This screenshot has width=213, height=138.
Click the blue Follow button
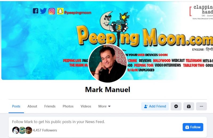tap(193, 127)
